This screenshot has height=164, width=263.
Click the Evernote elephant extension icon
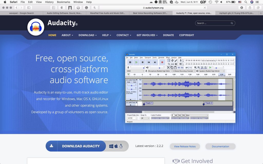pyautogui.click(x=62, y=7)
